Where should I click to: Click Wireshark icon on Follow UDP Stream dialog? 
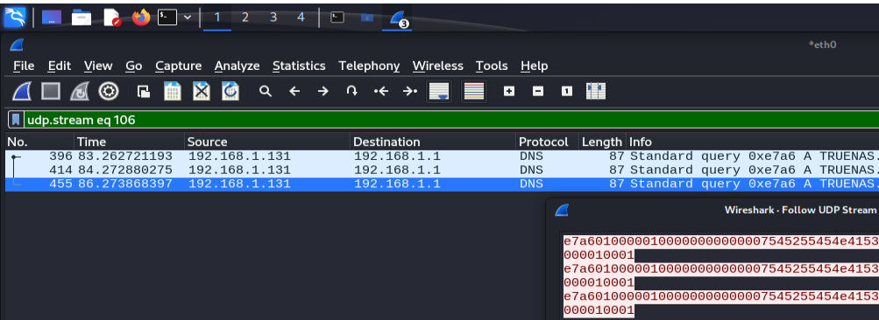[x=561, y=211]
